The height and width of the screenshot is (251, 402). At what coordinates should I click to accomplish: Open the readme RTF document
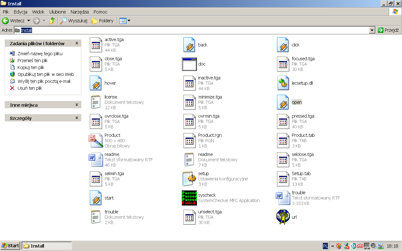95,160
